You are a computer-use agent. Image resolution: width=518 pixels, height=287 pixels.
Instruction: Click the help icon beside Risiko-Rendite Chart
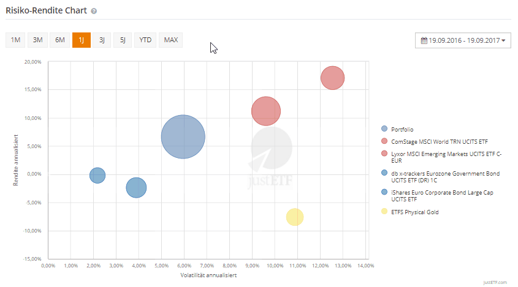click(x=93, y=12)
